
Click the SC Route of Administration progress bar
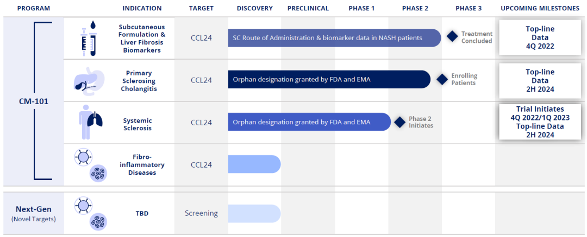pyautogui.click(x=334, y=38)
